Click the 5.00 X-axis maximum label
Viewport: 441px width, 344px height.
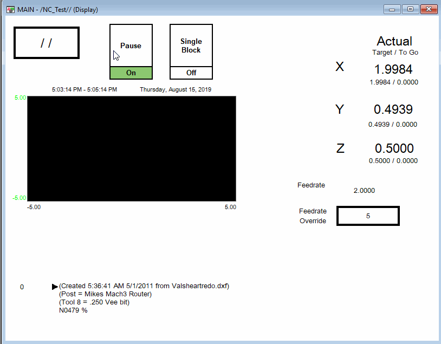(x=230, y=207)
